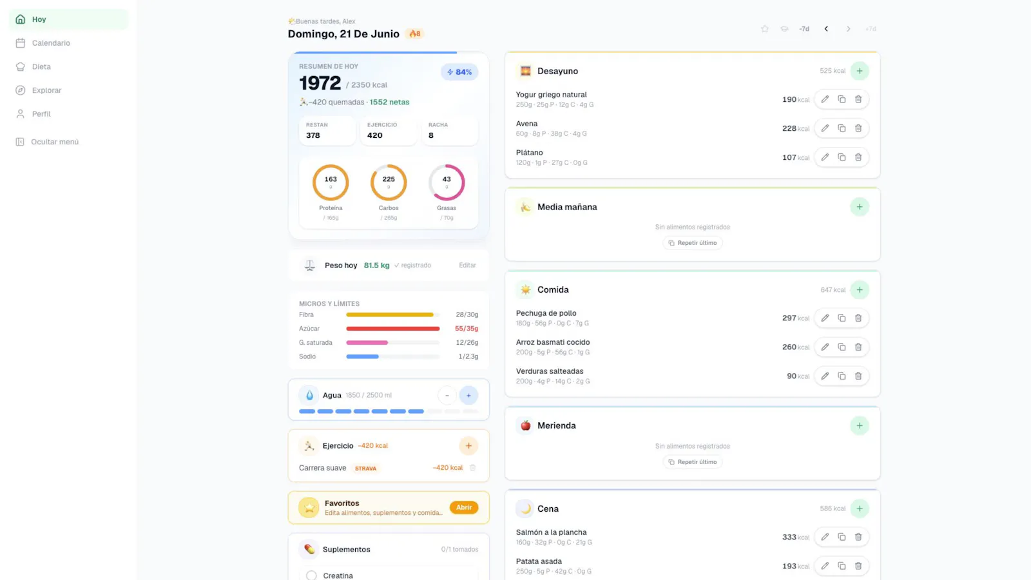Viewport: 1031px width, 580px height.
Task: Decrease water intake with minus button
Action: coord(447,396)
